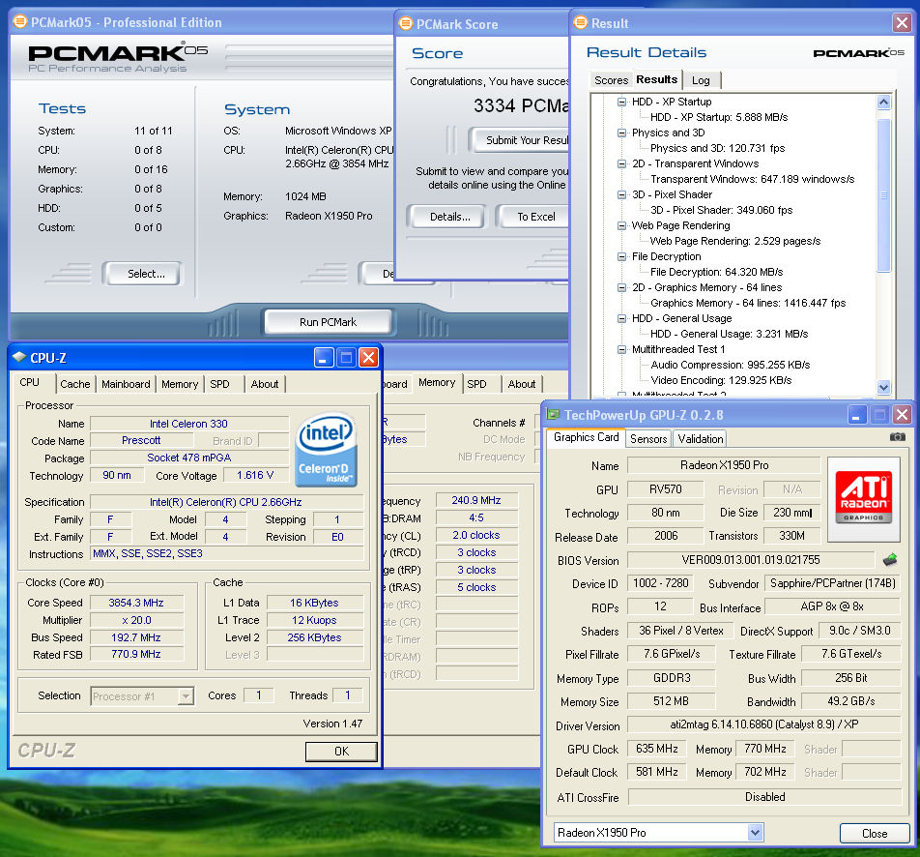Open the About tab in background CPU-Z

click(x=522, y=384)
